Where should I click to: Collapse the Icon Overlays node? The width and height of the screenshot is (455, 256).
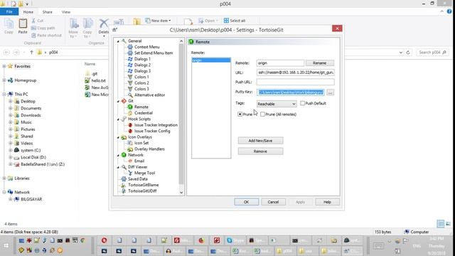118,137
